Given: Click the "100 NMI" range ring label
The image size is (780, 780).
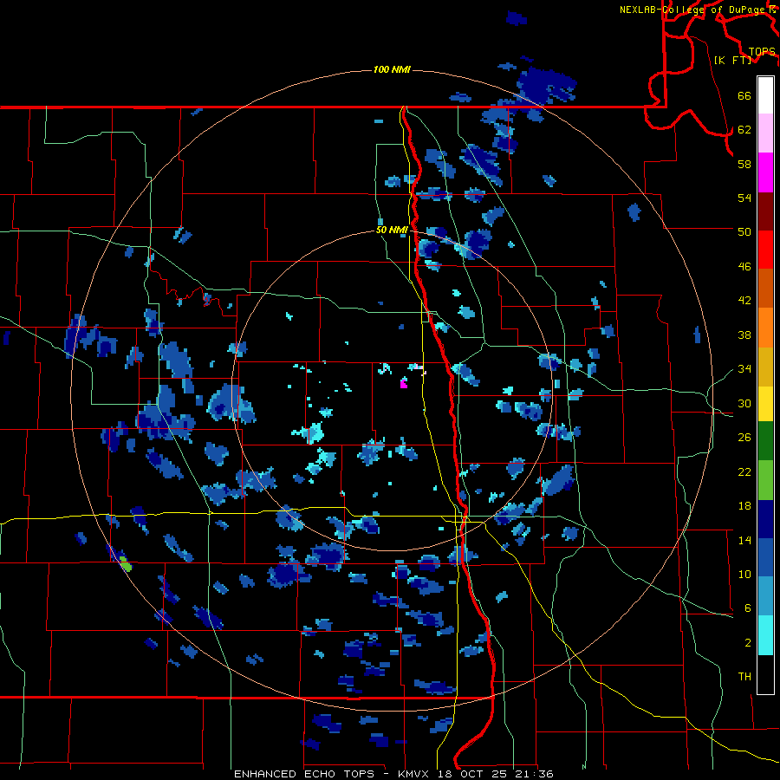Looking at the screenshot, I should [x=392, y=69].
